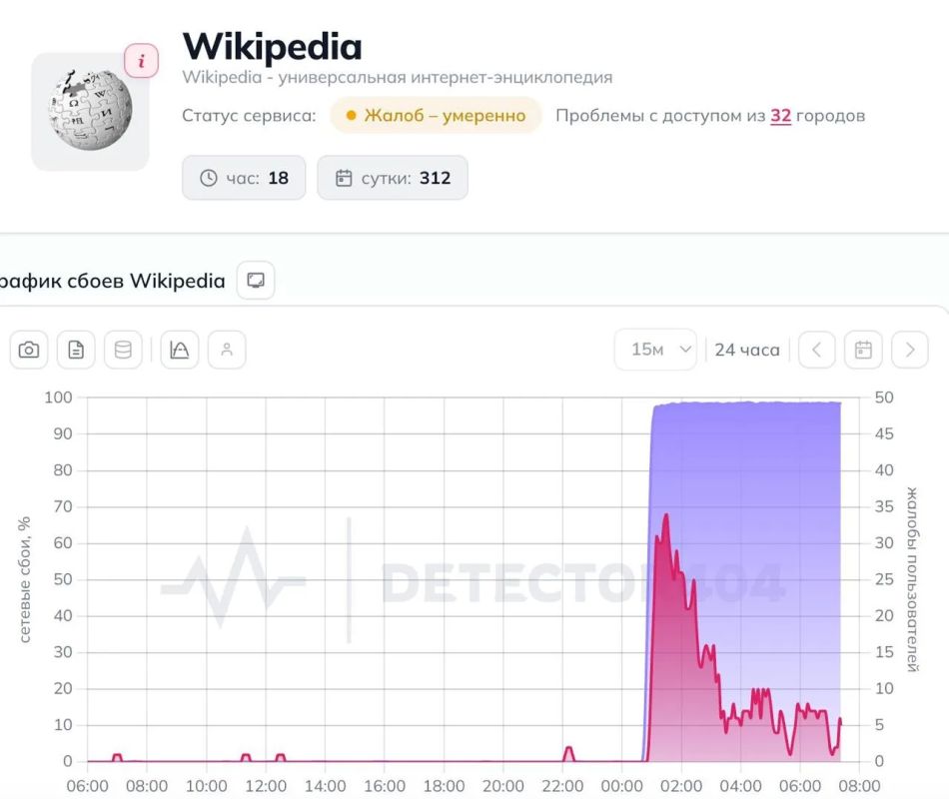This screenshot has width=949, height=799.
Task: Select the 24 часа range label
Action: tap(747, 350)
